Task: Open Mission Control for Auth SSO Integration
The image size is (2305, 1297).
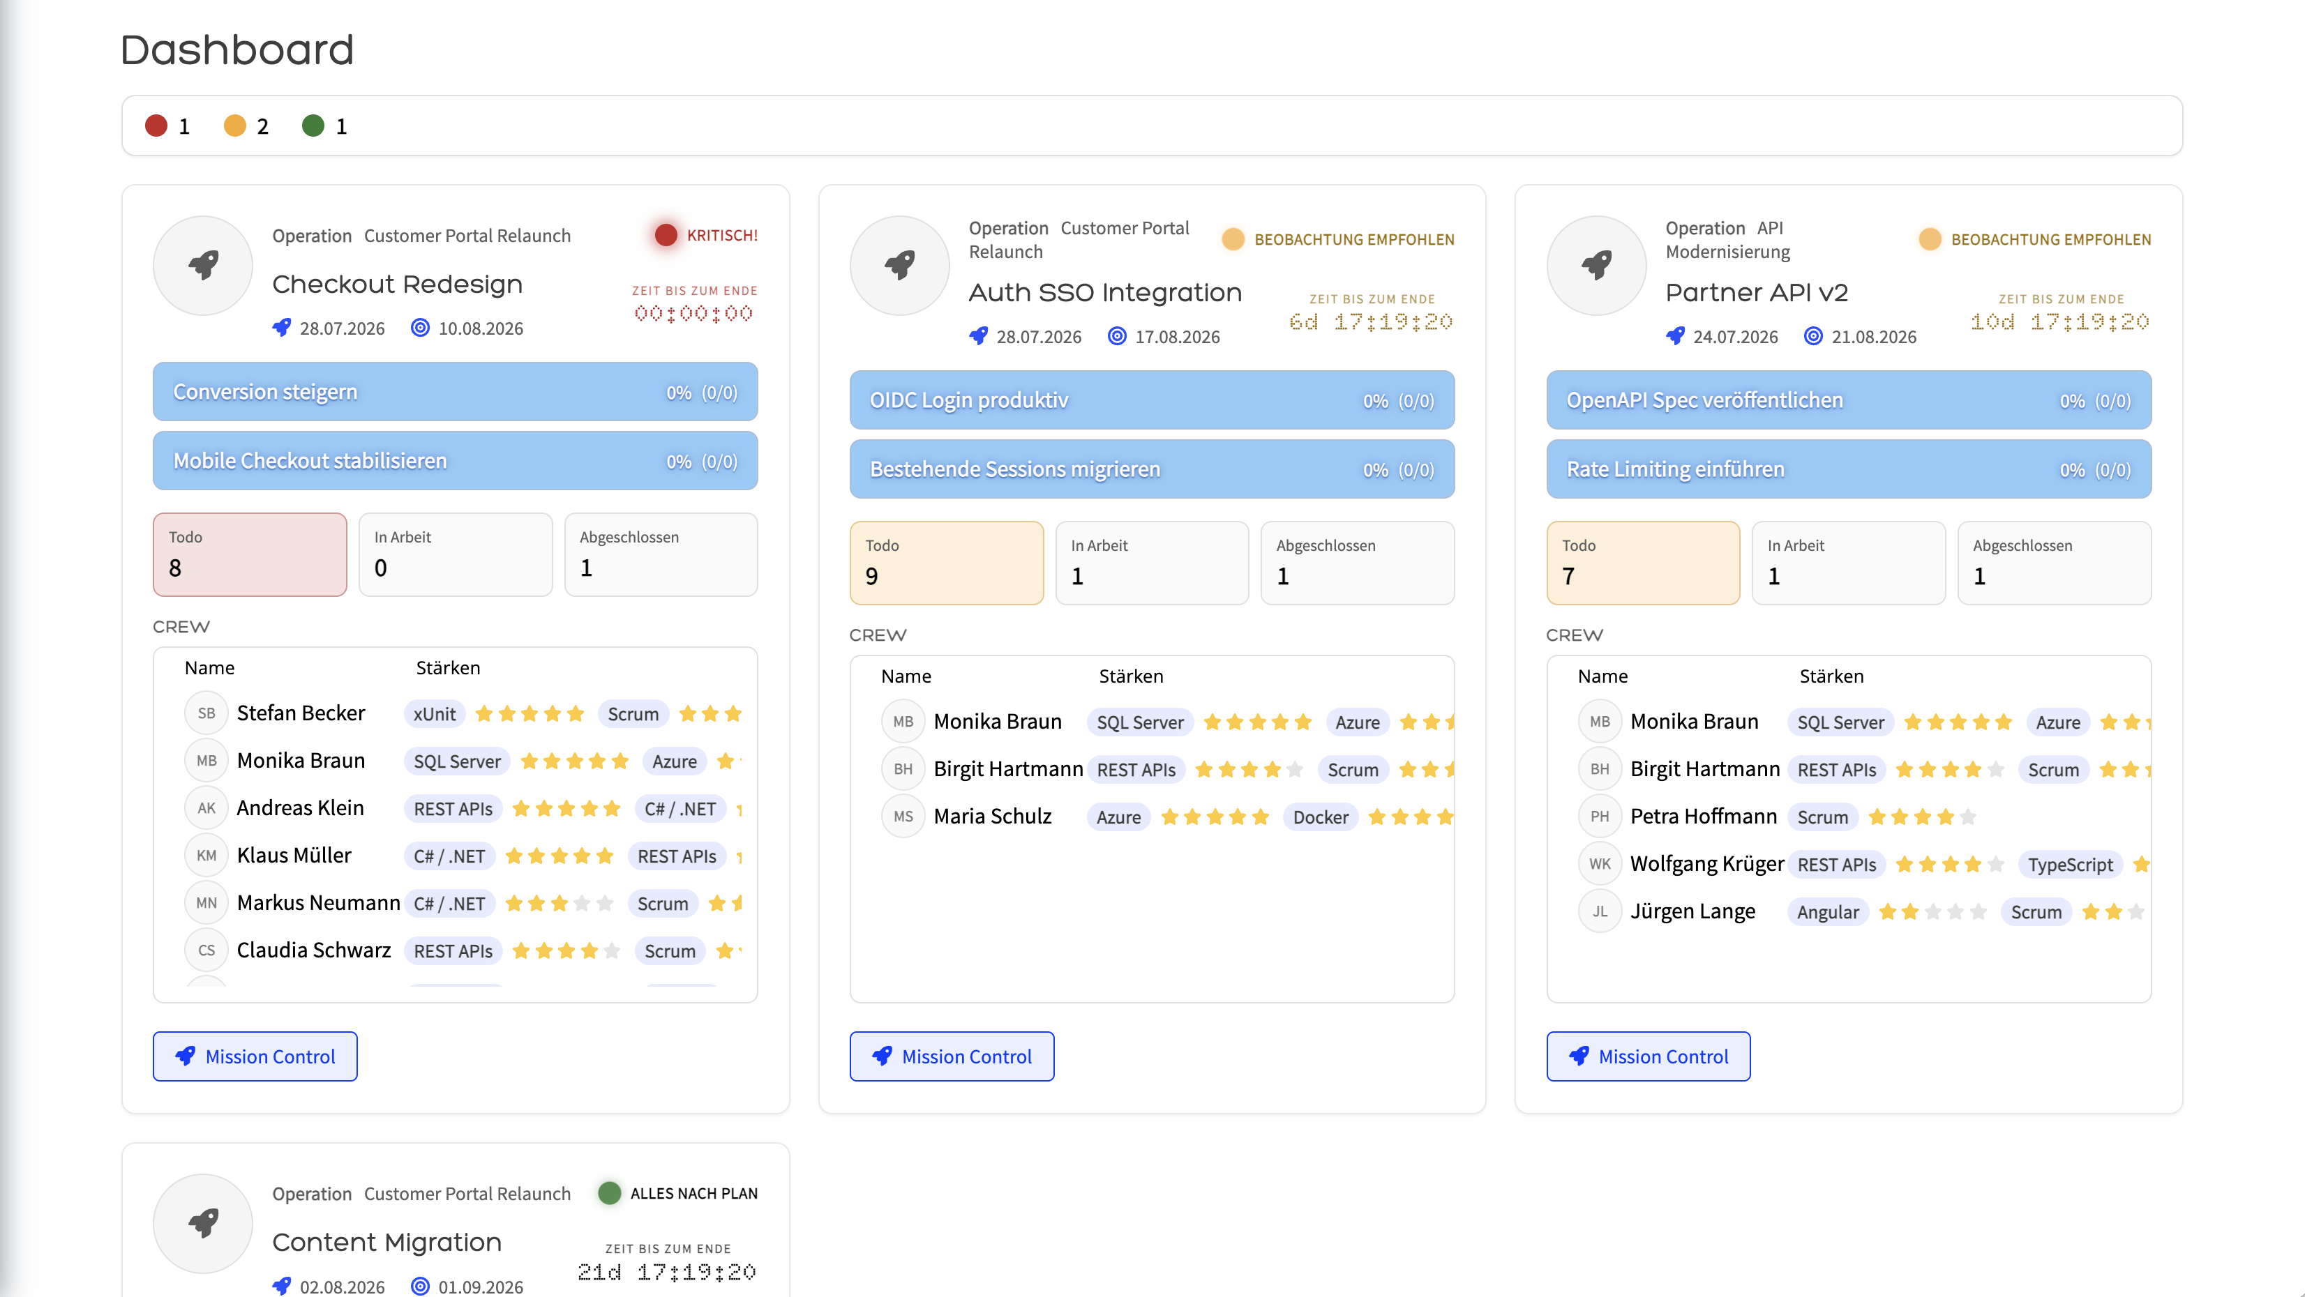Action: coord(951,1056)
